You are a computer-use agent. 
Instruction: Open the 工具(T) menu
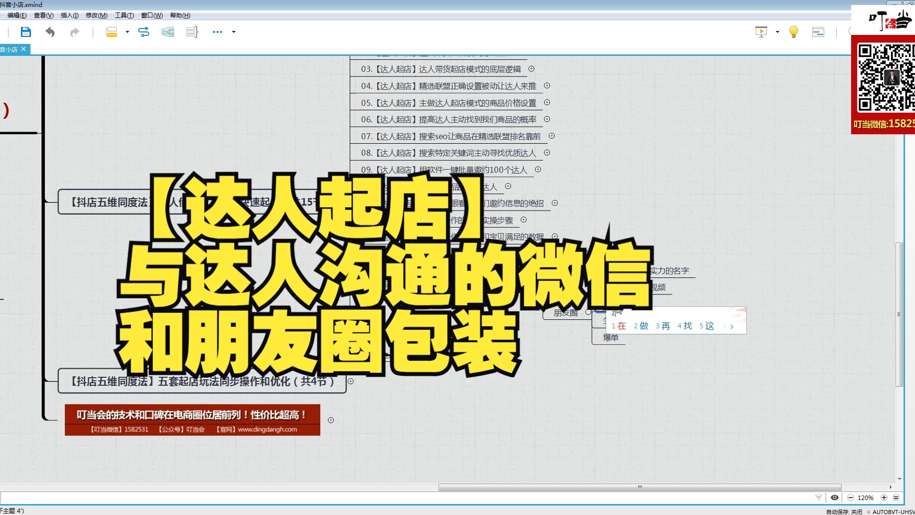124,15
